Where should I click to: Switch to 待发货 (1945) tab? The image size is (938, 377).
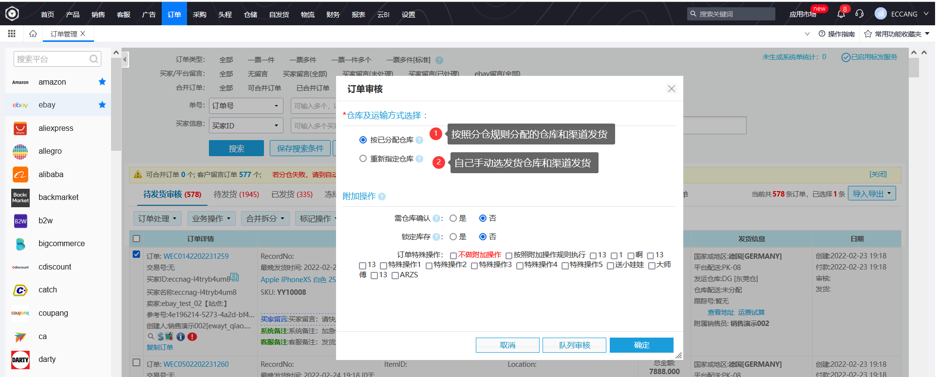click(x=236, y=194)
